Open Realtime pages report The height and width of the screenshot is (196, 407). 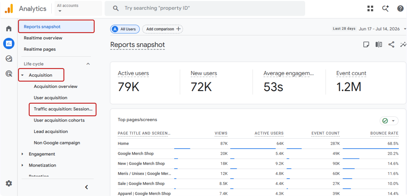[x=40, y=49]
